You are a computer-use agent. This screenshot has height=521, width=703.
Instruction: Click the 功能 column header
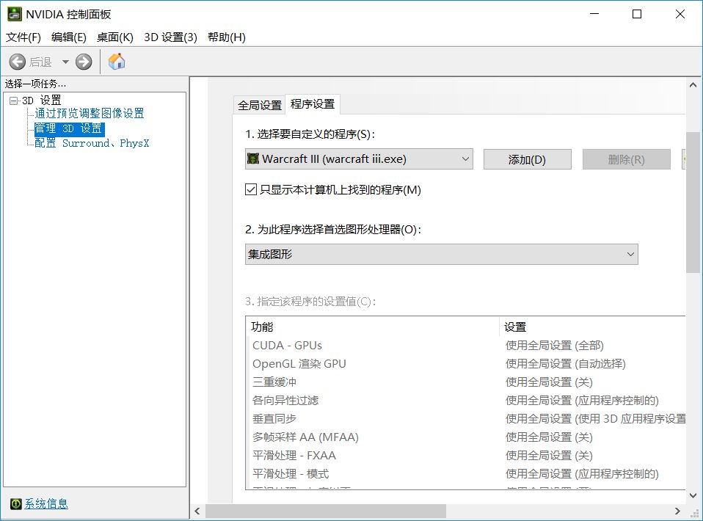[372, 327]
